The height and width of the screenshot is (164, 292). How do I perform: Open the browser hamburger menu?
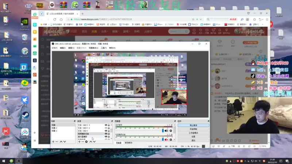click(x=267, y=19)
